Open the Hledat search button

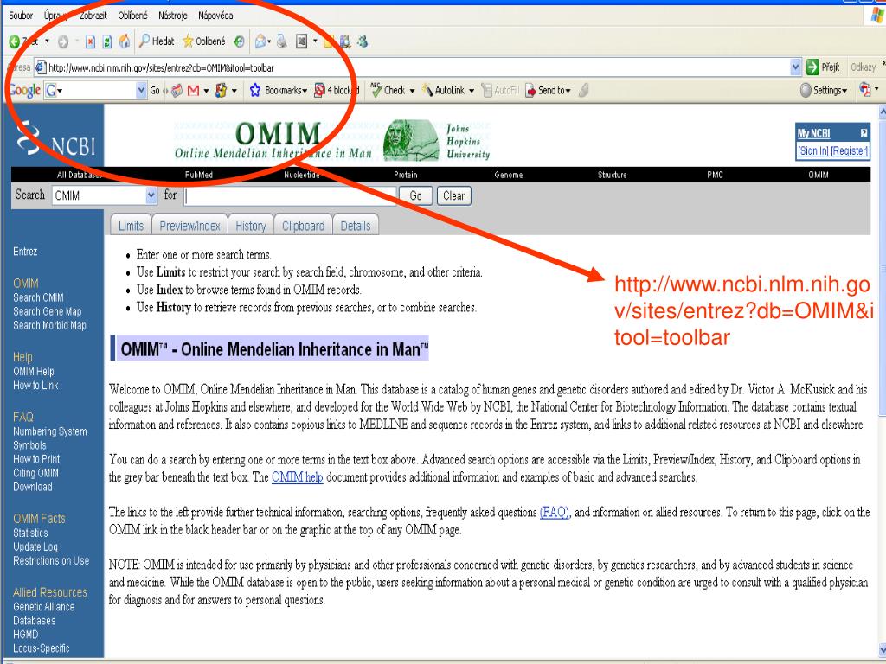[x=157, y=41]
